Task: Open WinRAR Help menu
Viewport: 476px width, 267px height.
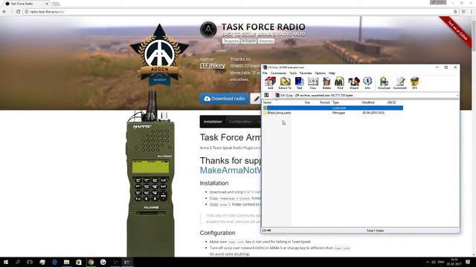Action: point(332,73)
